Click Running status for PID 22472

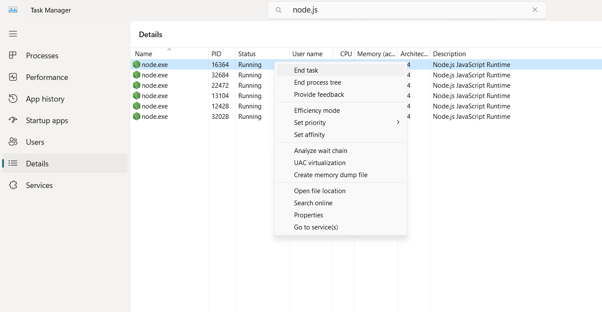(250, 85)
